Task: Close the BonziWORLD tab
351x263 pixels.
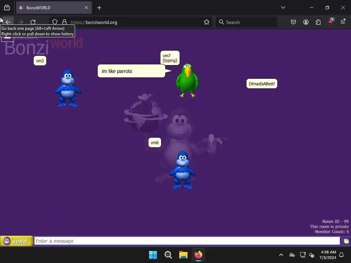Action: (86, 8)
